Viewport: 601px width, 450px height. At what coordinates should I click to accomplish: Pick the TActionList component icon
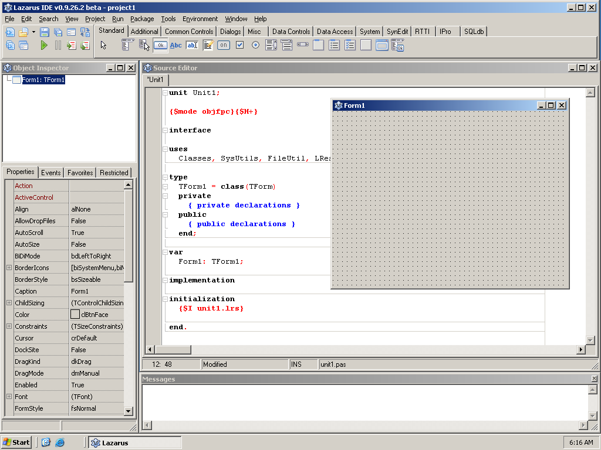coord(397,45)
